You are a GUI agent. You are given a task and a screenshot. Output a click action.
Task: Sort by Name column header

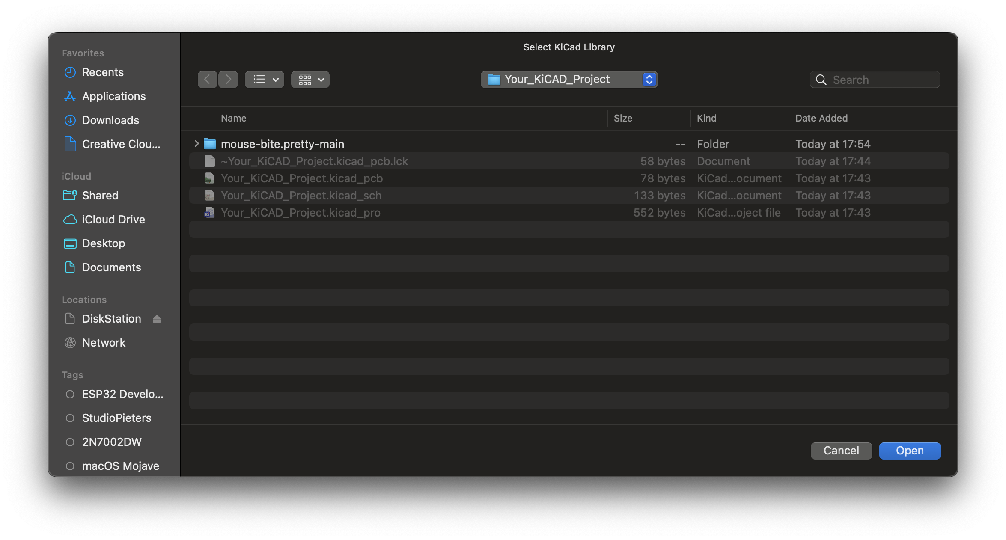234,118
